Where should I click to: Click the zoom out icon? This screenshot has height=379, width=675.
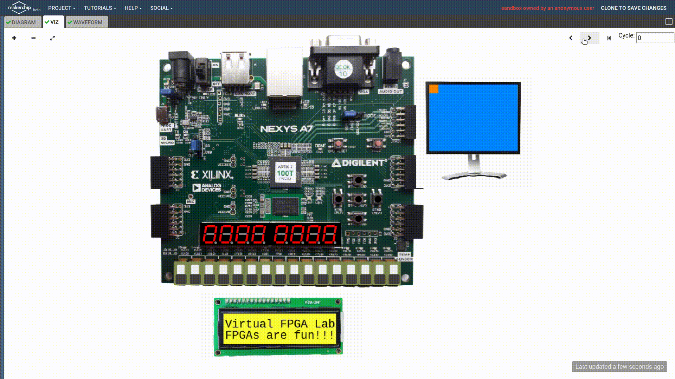point(33,38)
